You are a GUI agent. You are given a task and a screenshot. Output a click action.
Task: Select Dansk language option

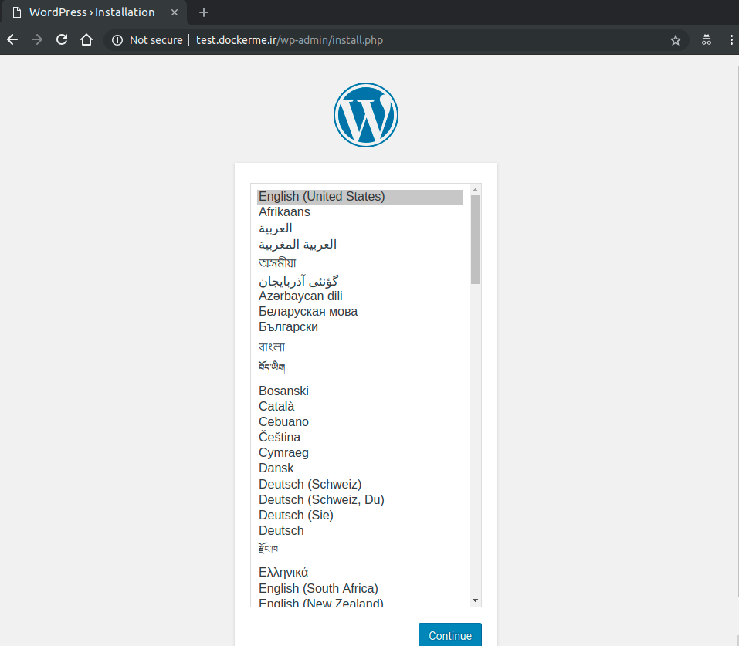(360, 468)
